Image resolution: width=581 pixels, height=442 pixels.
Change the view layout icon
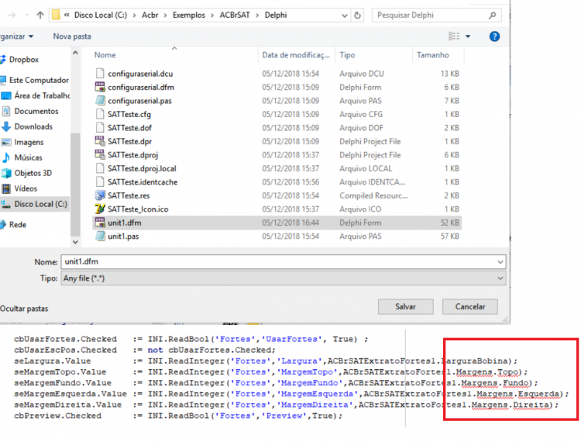(454, 36)
